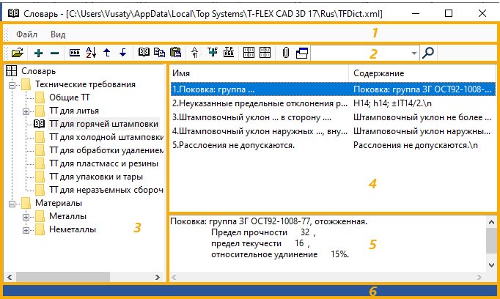The width and height of the screenshot is (500, 299).
Task: Click the minus delete entry icon
Action: click(x=54, y=53)
